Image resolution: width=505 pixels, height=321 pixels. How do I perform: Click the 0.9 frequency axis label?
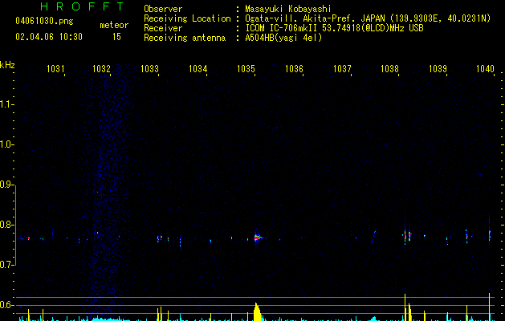[x=6, y=185]
